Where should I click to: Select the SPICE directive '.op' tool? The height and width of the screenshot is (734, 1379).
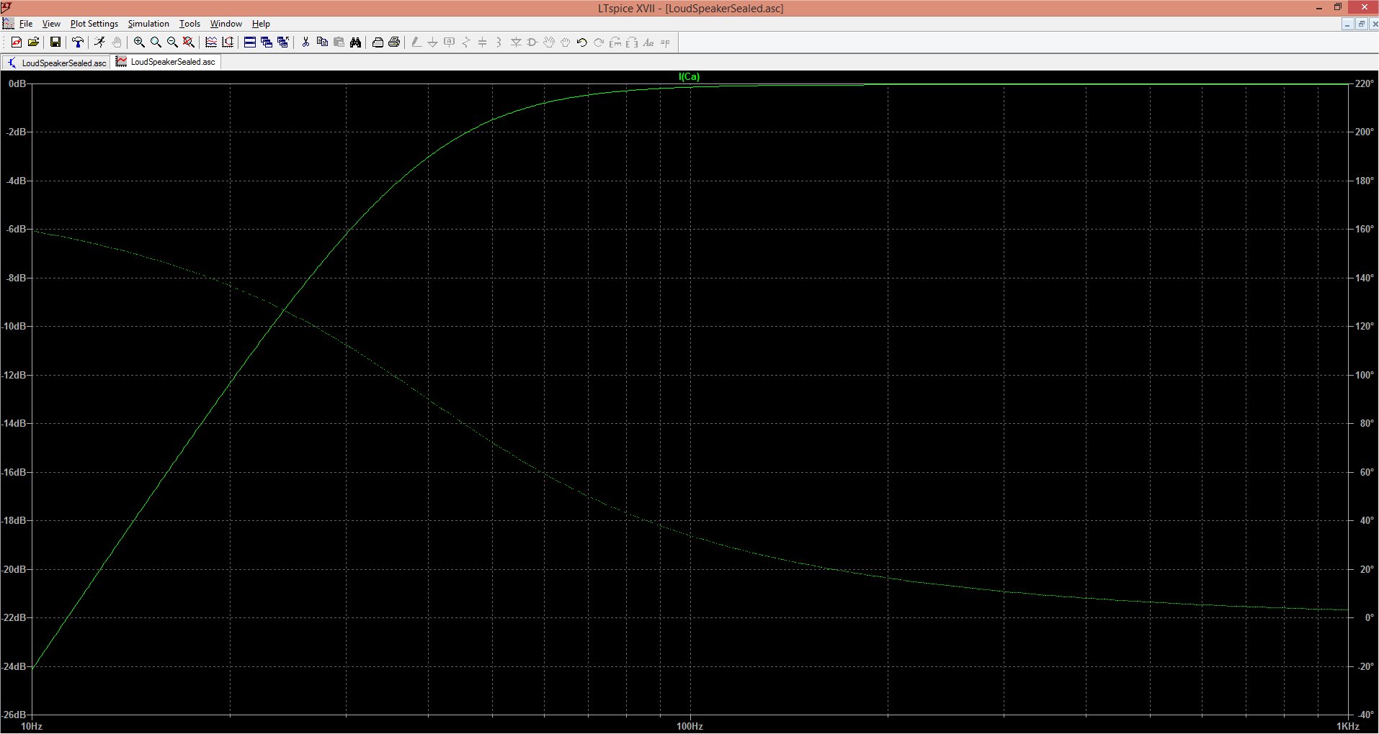tap(665, 42)
